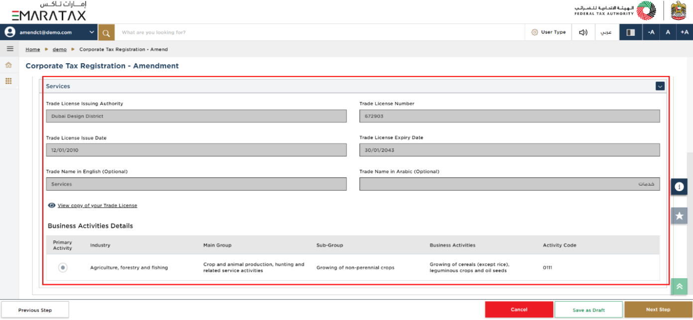Screen dimensions: 693x320
Task: Click the user profile avatar icon
Action: 10,32
